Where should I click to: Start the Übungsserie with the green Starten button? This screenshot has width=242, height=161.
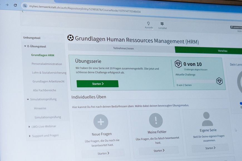pyautogui.click(x=97, y=83)
